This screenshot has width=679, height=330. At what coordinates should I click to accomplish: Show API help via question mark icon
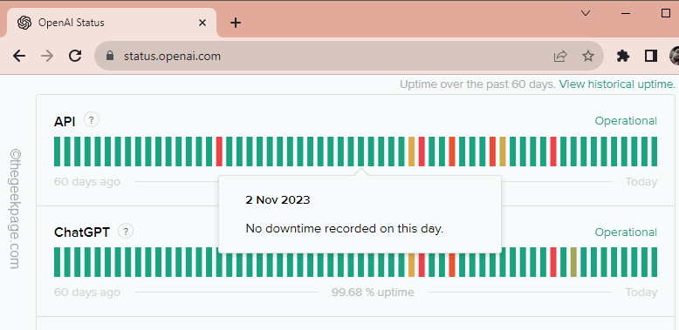coord(92,120)
